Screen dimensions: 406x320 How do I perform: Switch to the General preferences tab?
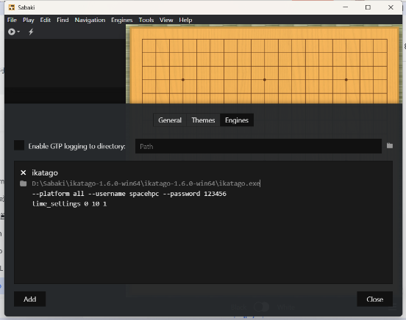coord(170,120)
